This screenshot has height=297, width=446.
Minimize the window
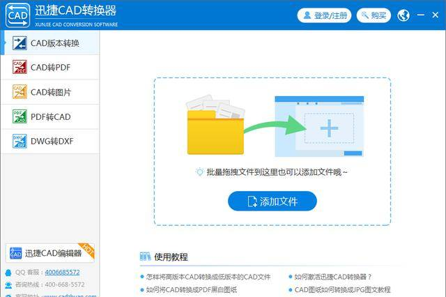421,15
